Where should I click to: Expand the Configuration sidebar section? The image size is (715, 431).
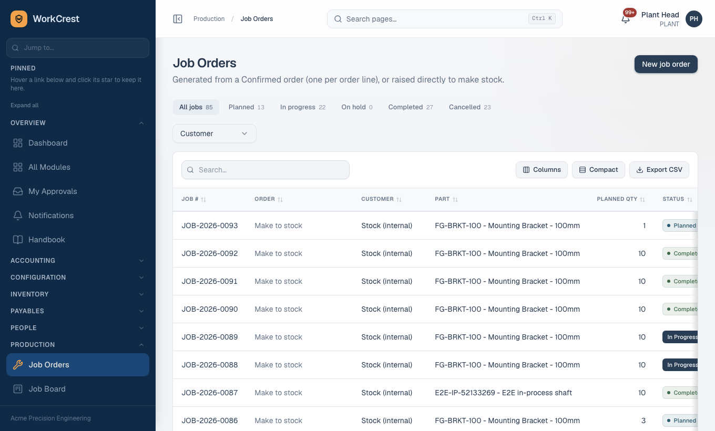click(x=78, y=278)
